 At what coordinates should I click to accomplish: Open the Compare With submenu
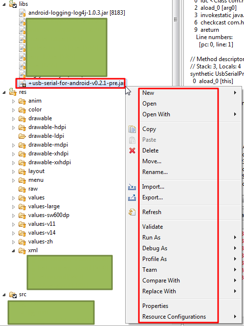click(184, 281)
